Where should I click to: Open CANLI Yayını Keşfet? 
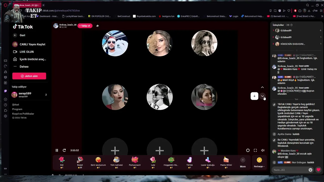coord(29,44)
